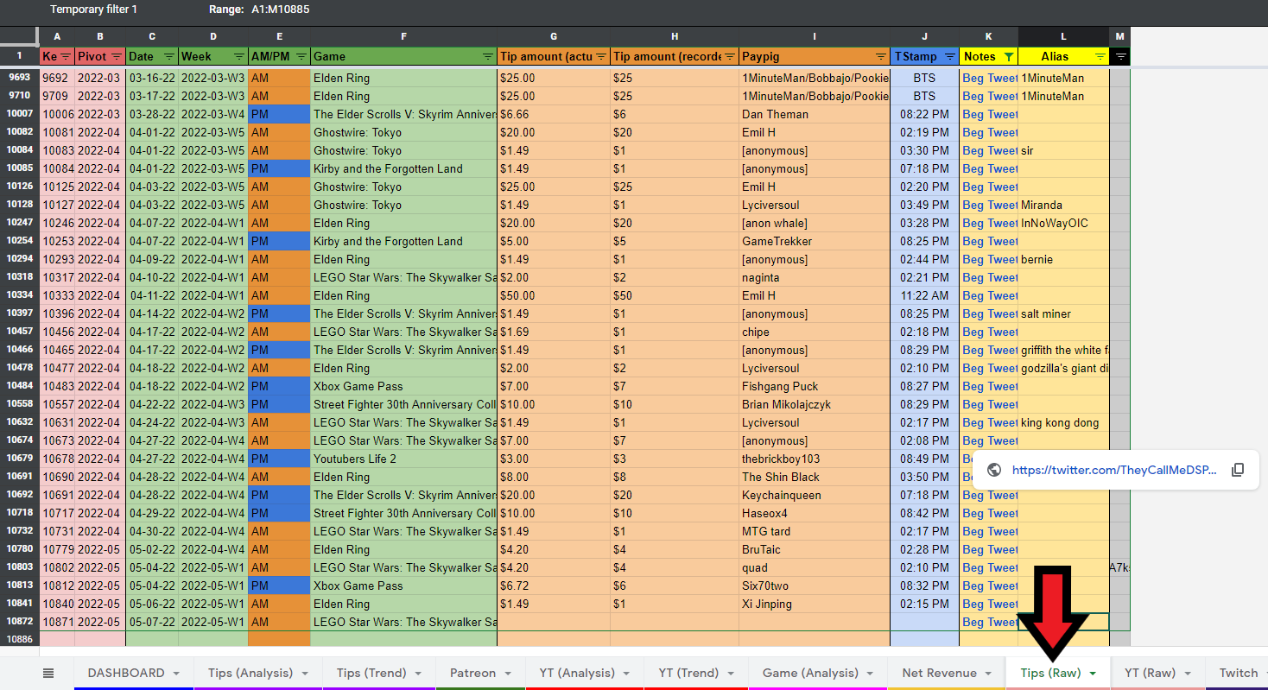Screen dimensions: 1268x690
Task: Select Date cell '05-07-22'
Action: 152,622
